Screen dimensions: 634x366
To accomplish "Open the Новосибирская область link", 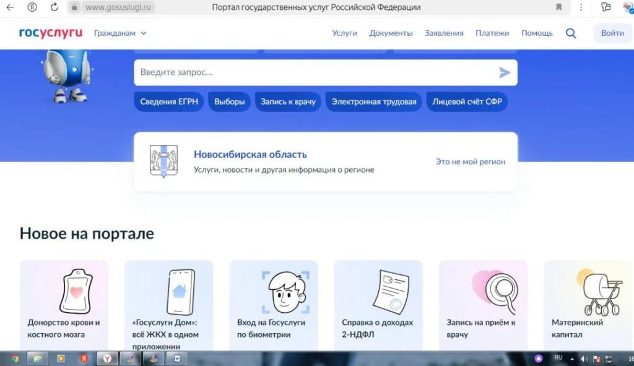I will click(250, 154).
